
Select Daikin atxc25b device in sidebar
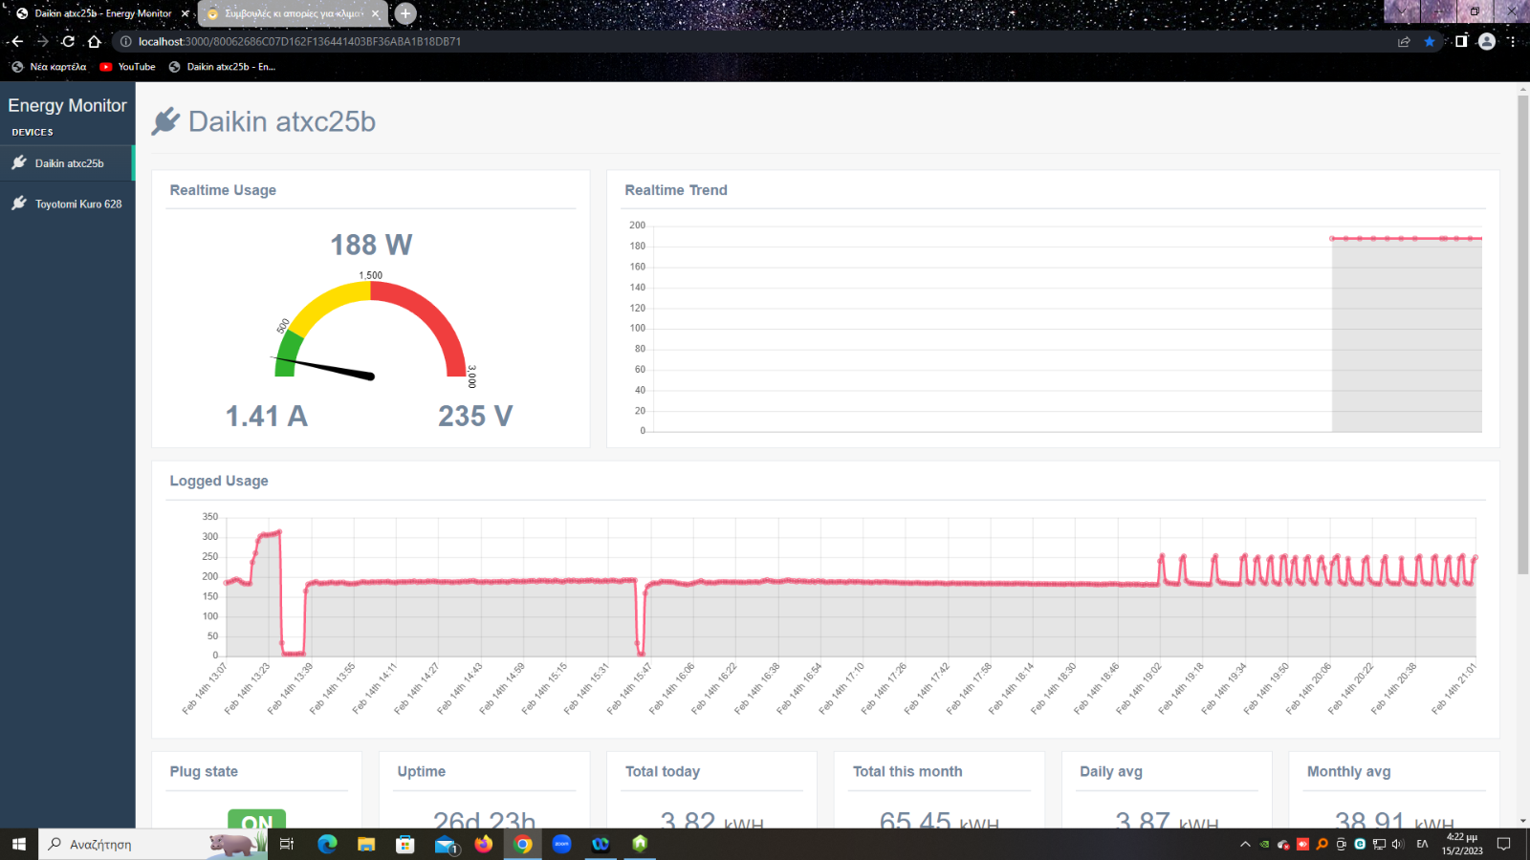(x=67, y=163)
